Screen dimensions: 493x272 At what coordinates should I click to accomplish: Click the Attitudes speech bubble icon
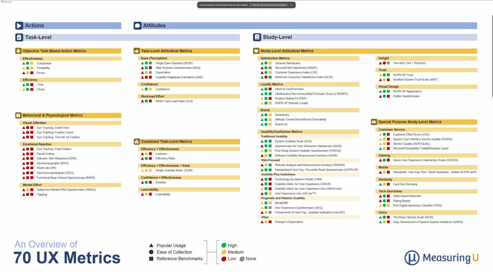tap(137, 25)
